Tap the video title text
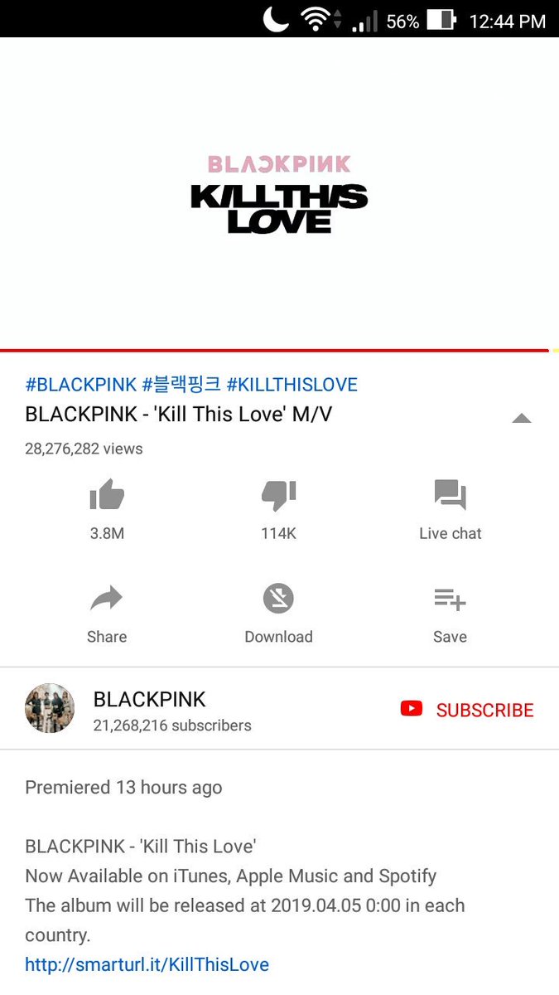The height and width of the screenshot is (995, 559). click(x=179, y=414)
